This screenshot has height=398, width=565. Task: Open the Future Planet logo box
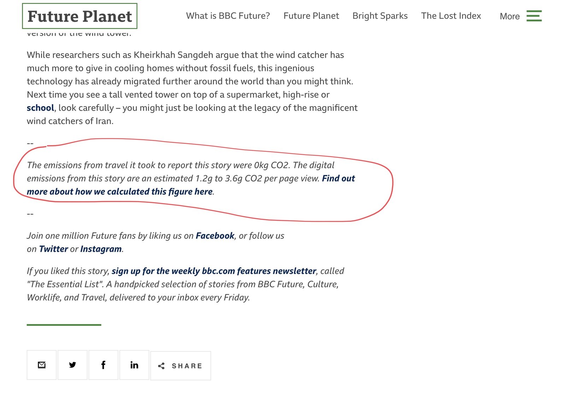(x=79, y=16)
